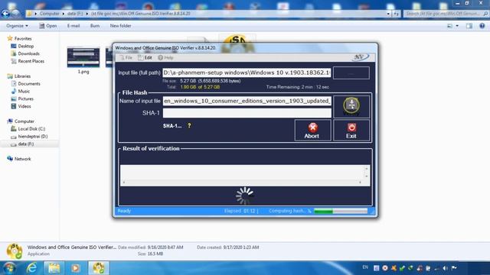Open the change view dropdown arrow

point(457,26)
